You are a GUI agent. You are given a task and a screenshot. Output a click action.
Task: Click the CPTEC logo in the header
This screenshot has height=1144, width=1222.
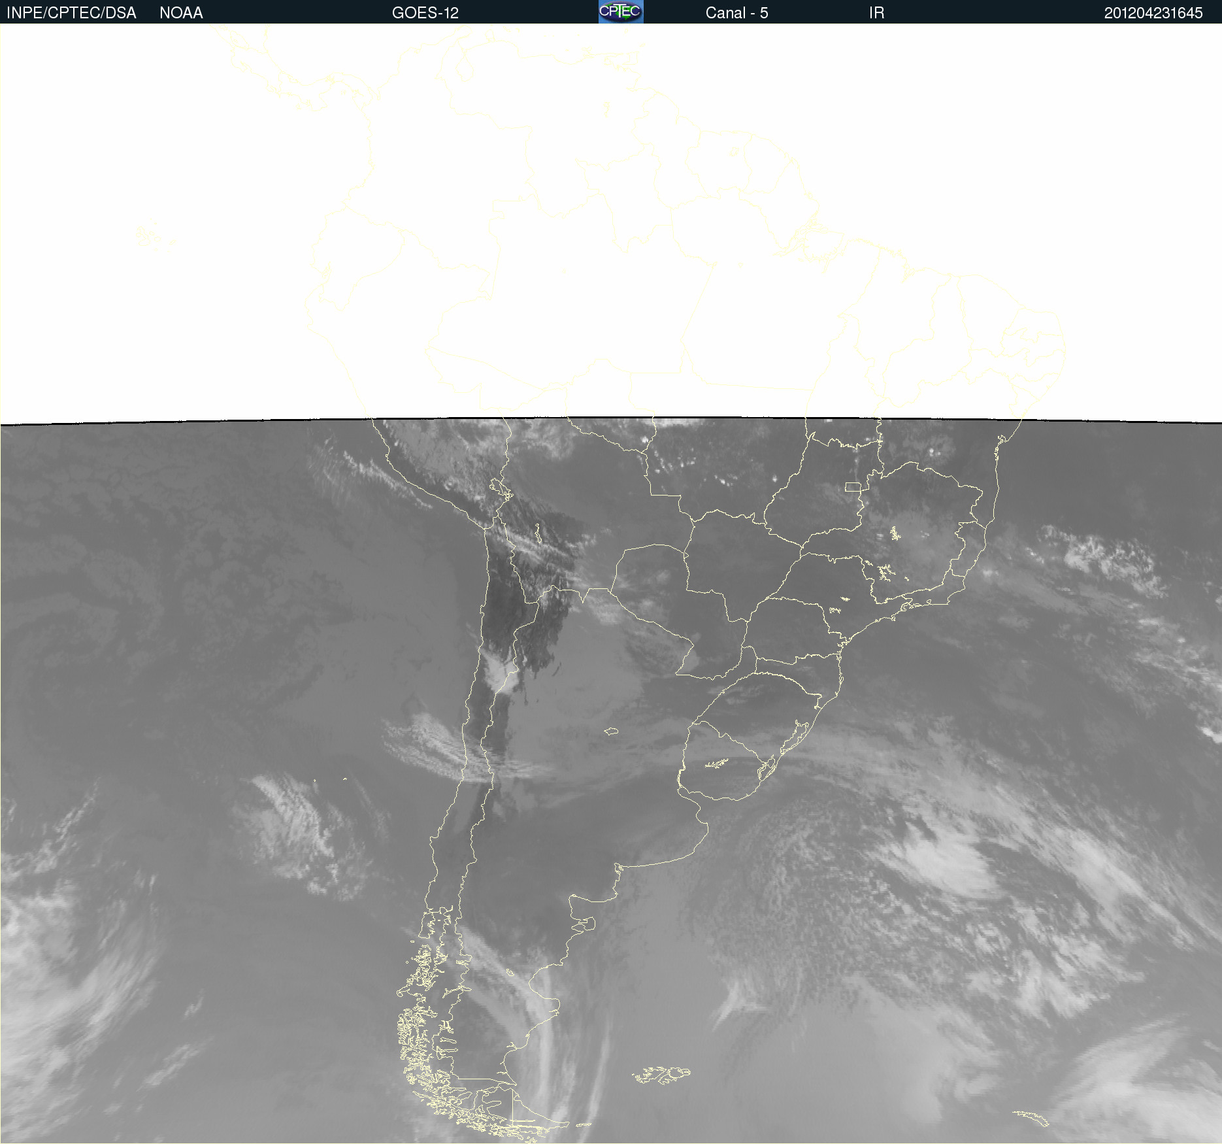(x=621, y=12)
